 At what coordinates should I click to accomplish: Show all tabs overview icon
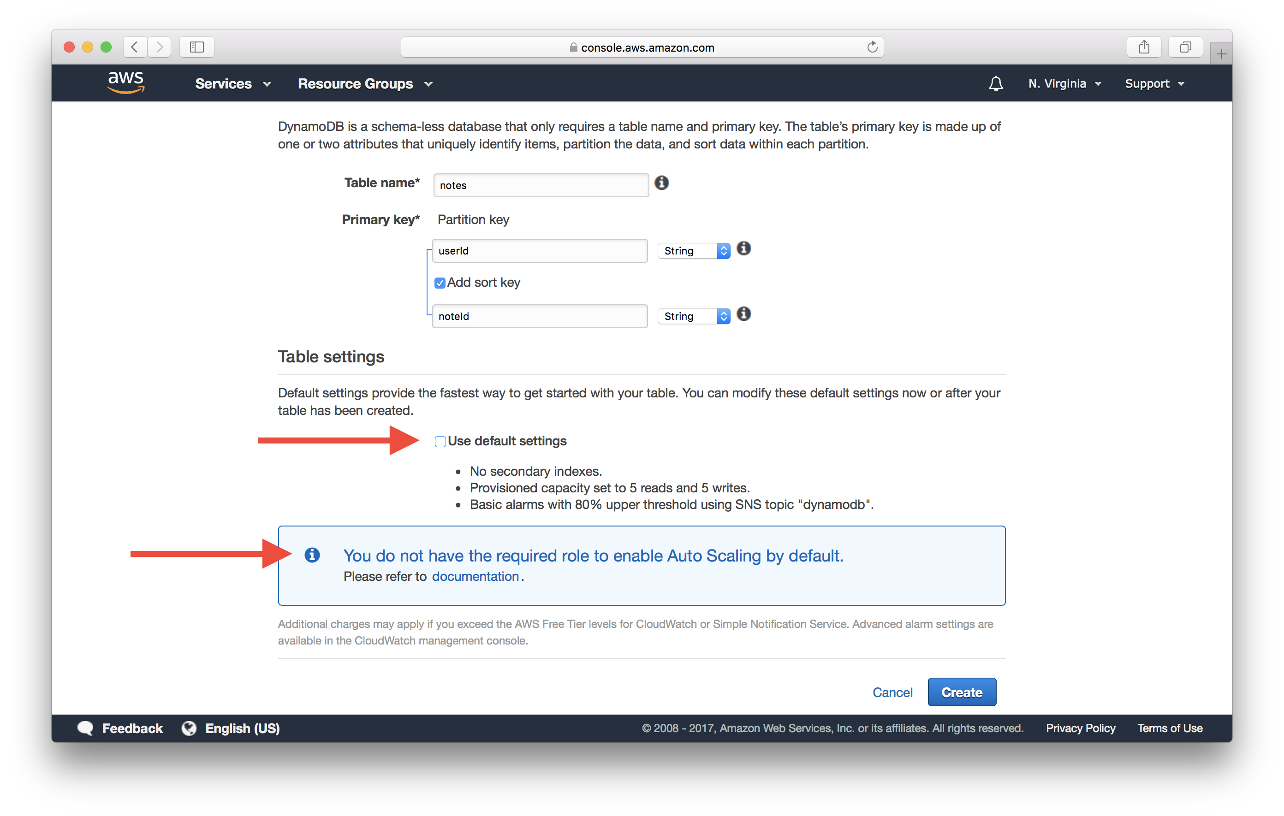tap(1185, 47)
